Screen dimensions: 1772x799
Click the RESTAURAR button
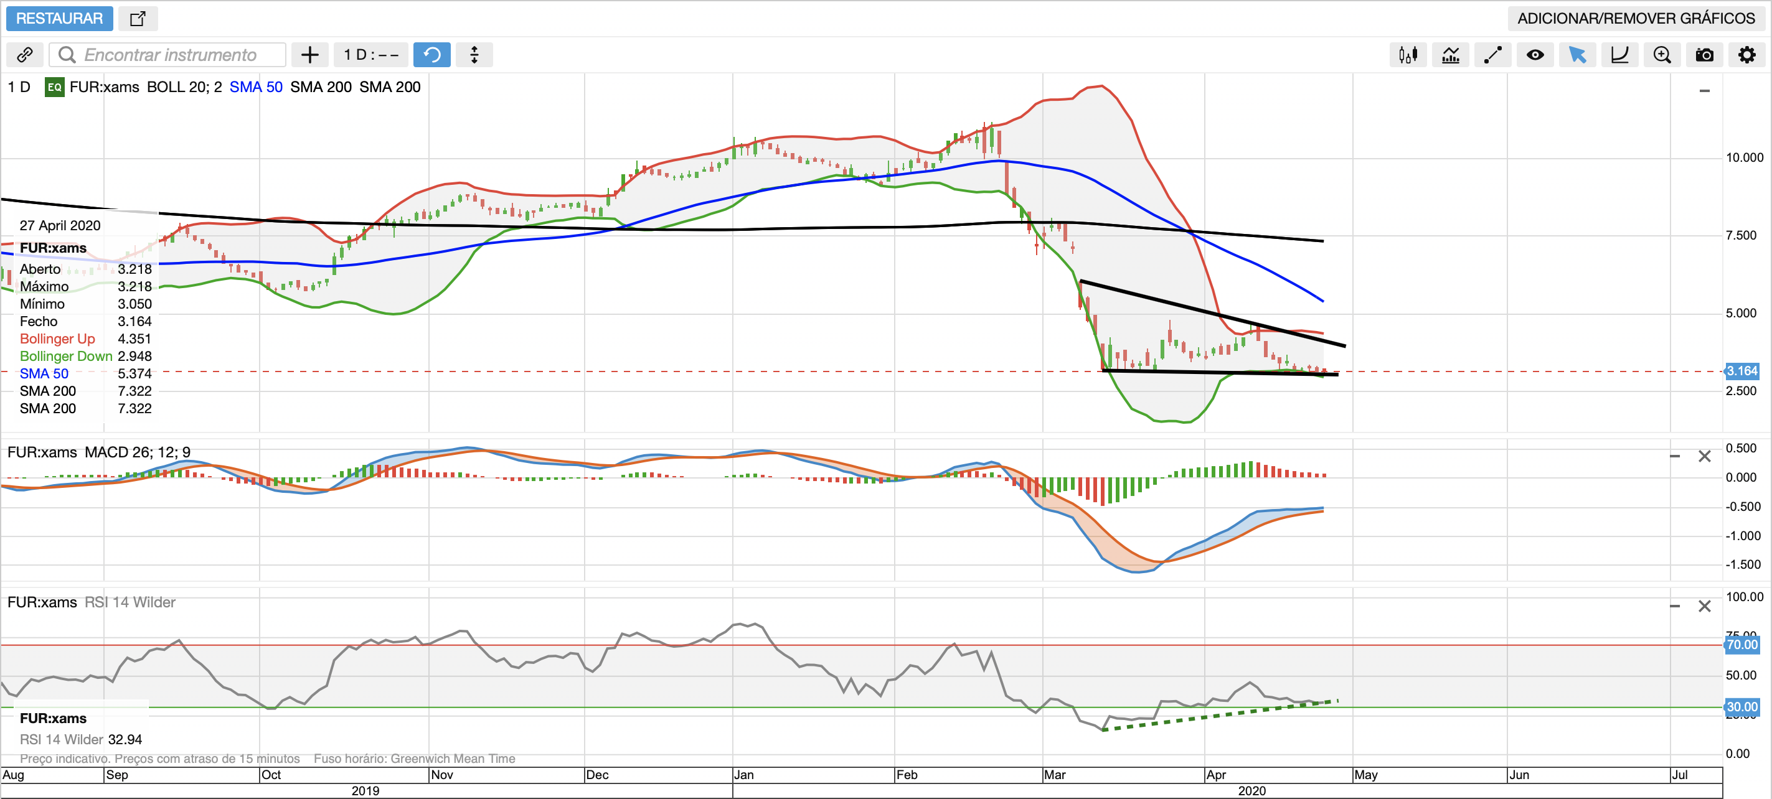tap(59, 19)
